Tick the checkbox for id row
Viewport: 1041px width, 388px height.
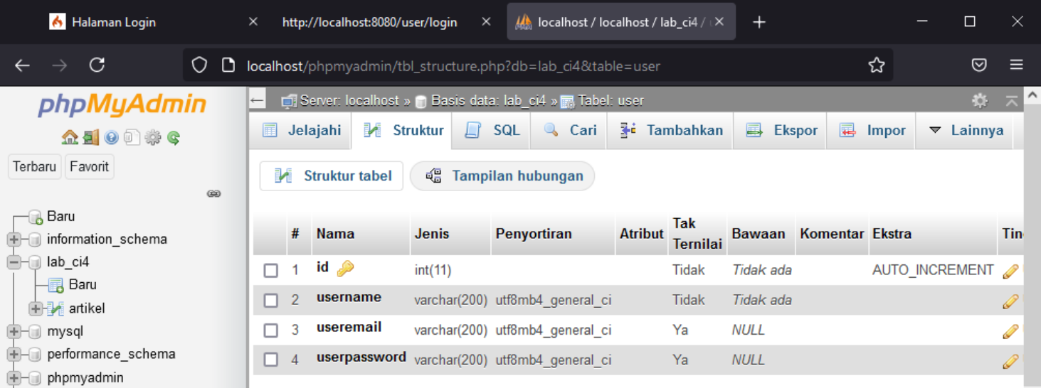pos(270,271)
